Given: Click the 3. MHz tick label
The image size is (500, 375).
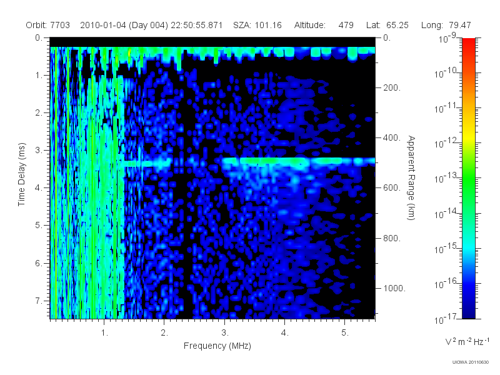Looking at the screenshot, I should 225,333.
